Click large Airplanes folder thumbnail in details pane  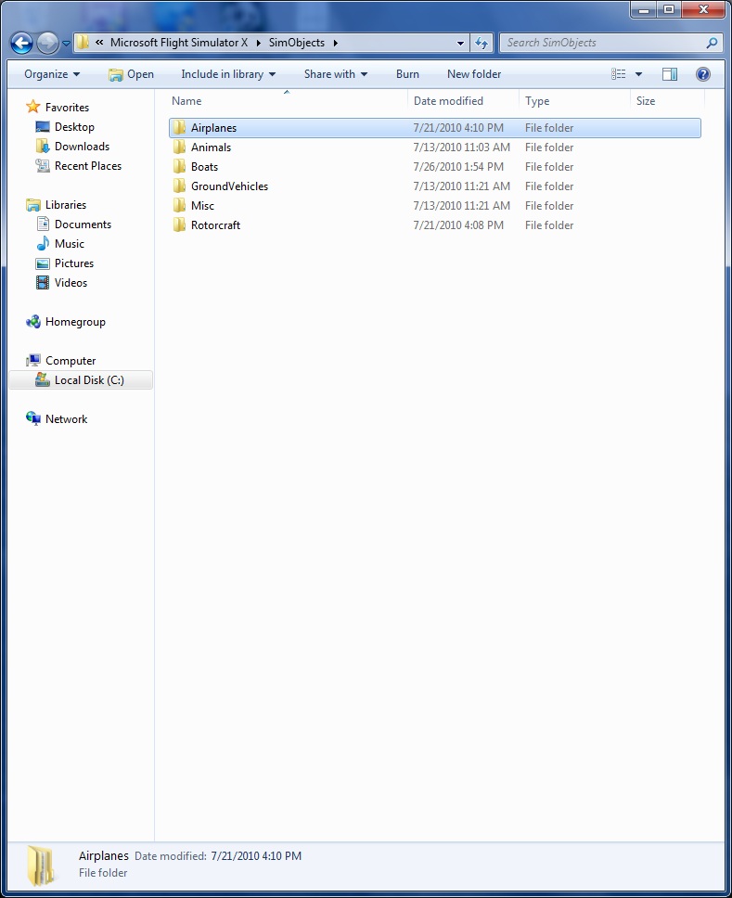click(x=41, y=865)
